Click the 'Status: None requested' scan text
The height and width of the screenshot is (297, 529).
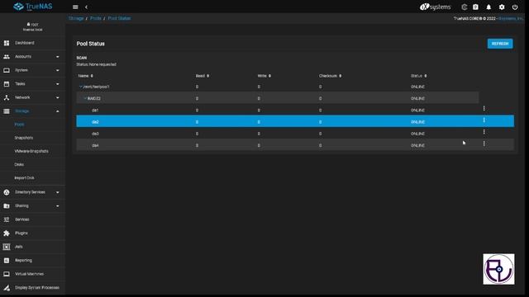(96, 64)
